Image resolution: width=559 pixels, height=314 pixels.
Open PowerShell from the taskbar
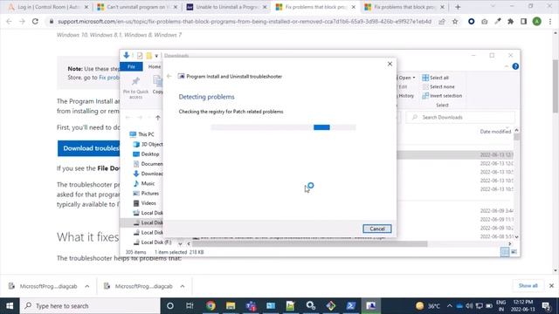click(x=351, y=306)
